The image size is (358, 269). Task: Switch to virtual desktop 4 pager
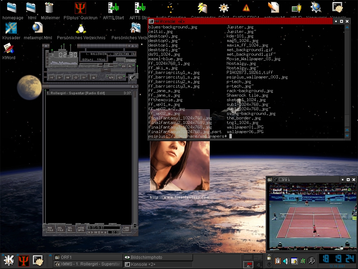(x=258, y=265)
